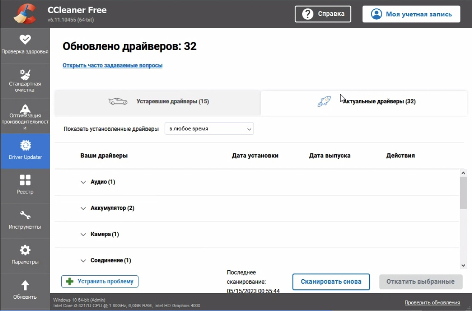Expand the Соединение (1) category chevron
The image size is (472, 311).
[83, 260]
